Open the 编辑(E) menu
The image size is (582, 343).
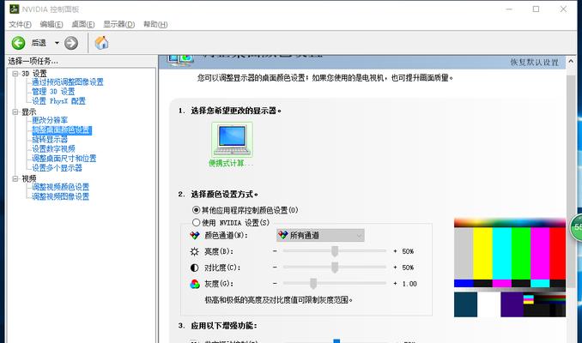click(x=52, y=25)
